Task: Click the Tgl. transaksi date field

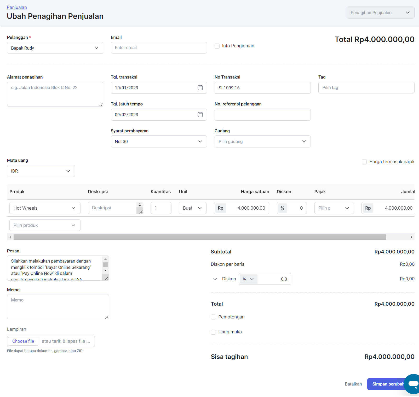Action: click(x=159, y=88)
